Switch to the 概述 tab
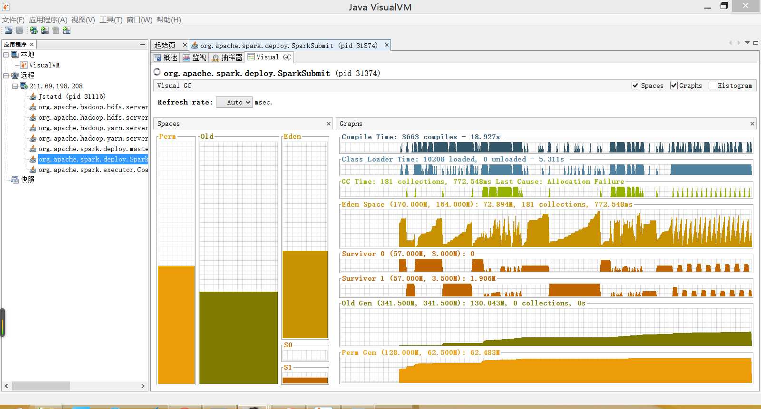 click(166, 58)
